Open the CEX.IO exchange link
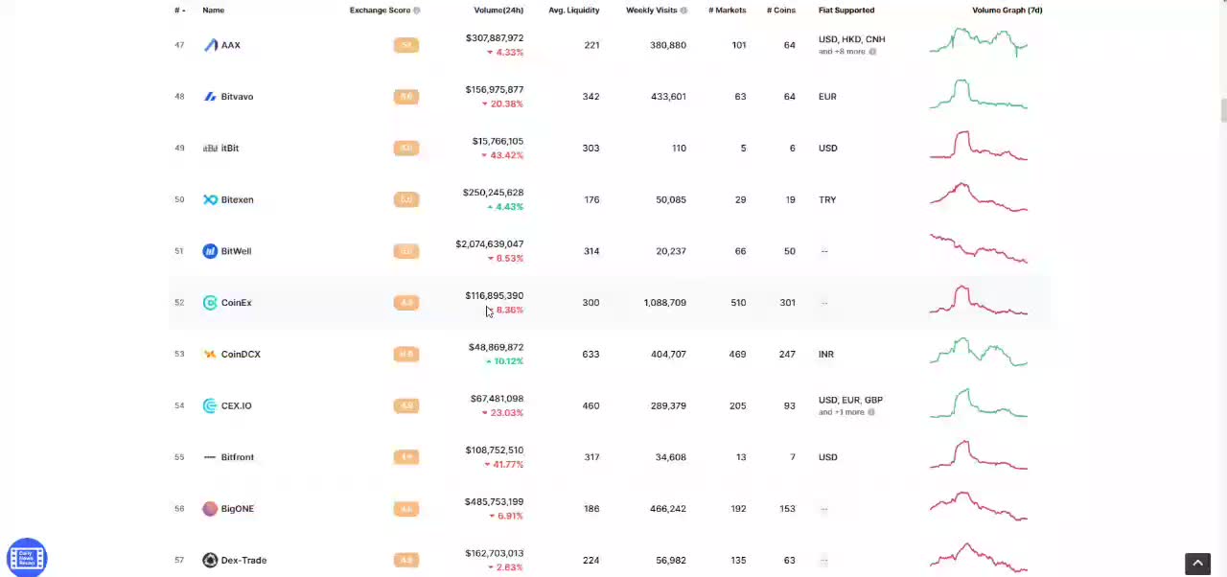 tap(236, 405)
